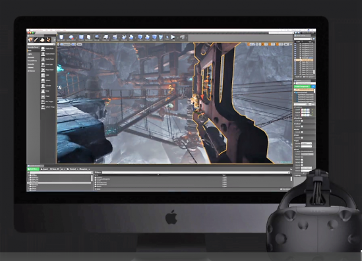The image size is (362, 261).
Task: Open the Marketplace toolbar icon
Action: click(88, 38)
